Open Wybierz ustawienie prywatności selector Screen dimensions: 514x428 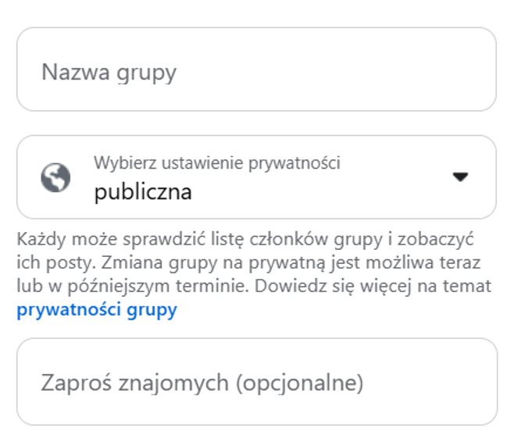257,177
